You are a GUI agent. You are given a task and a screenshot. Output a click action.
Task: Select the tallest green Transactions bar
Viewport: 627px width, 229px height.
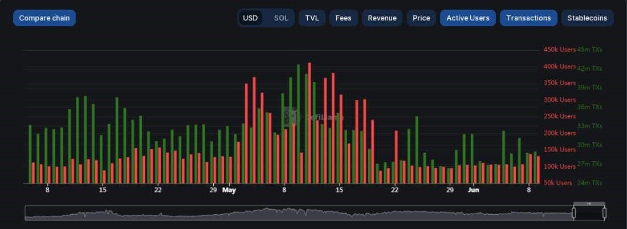click(298, 124)
